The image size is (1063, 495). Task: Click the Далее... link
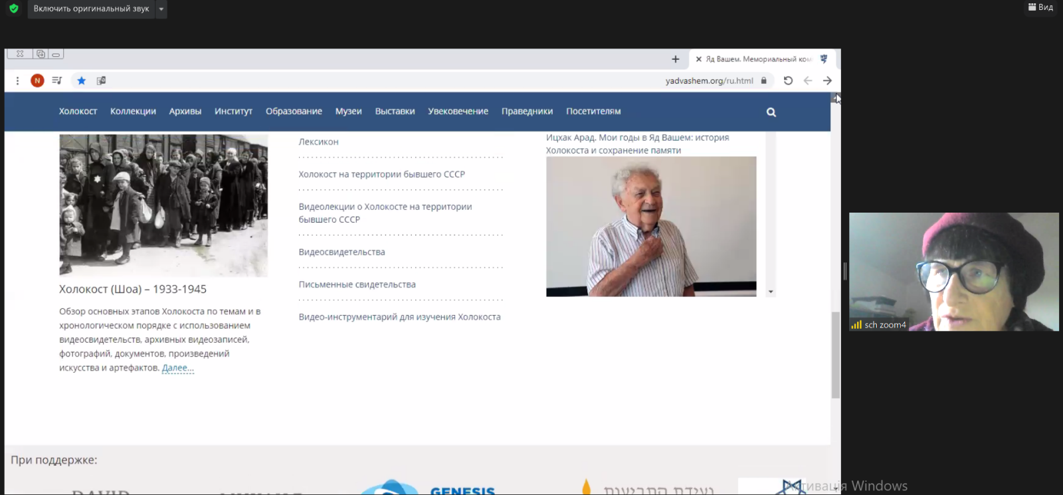coord(177,368)
